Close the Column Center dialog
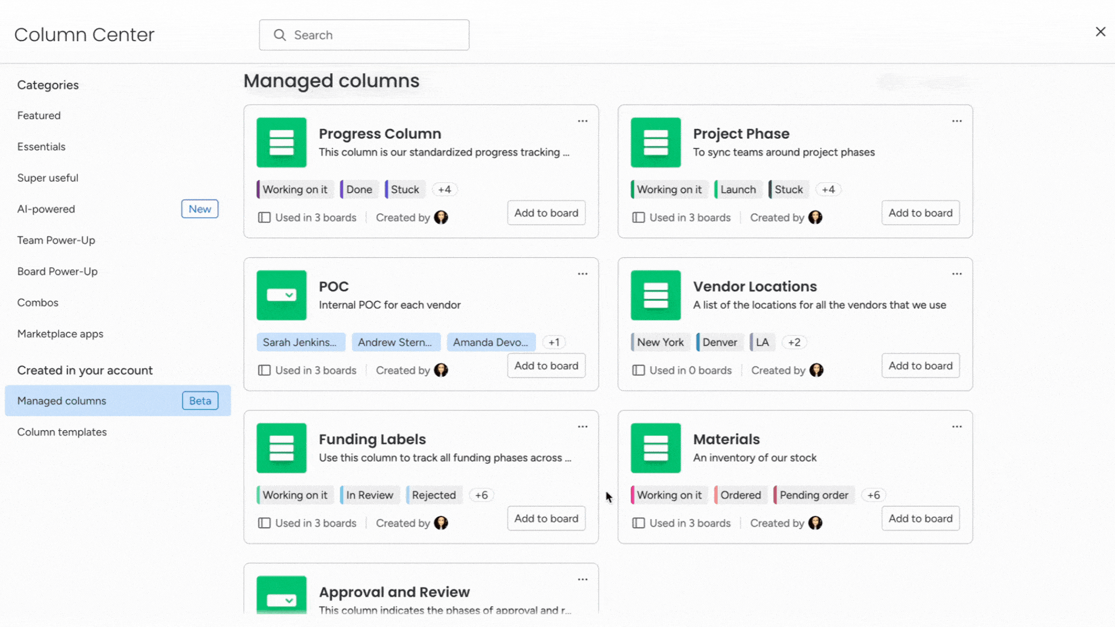 (x=1100, y=32)
